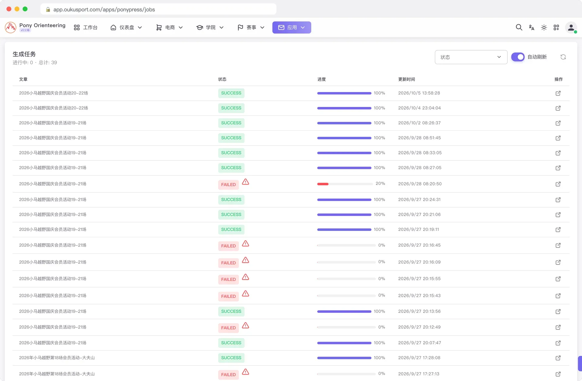The height and width of the screenshot is (381, 582).
Task: Expand the 电商 e-commerce menu
Action: pos(169,28)
